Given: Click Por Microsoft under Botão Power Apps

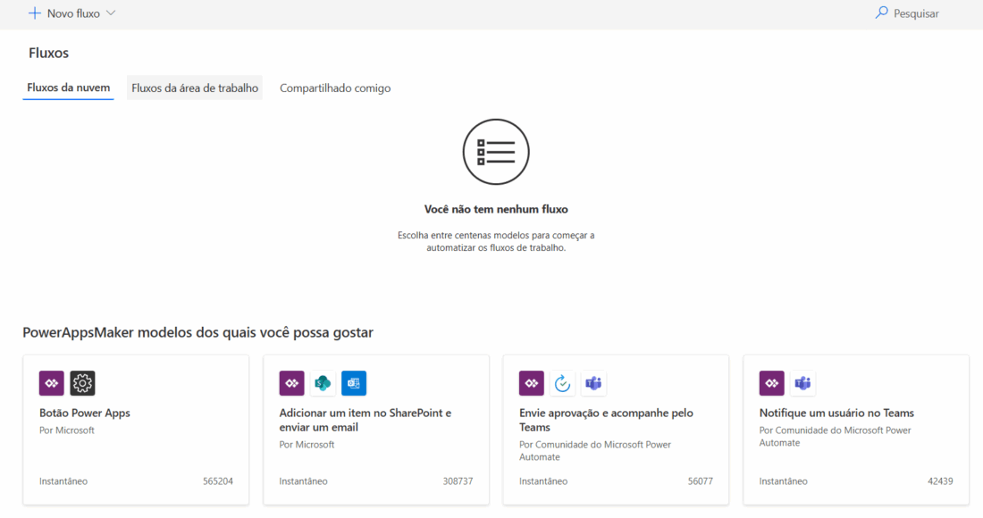Looking at the screenshot, I should coord(66,430).
